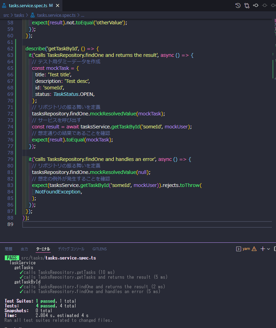Click rejects.toThrow( on line 83
The height and width of the screenshot is (328, 276).
[x=182, y=185]
